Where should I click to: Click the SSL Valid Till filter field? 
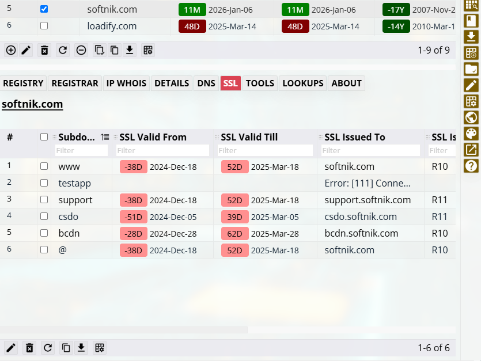266,151
